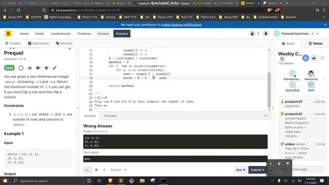Click the Brave shields icon
The height and width of the screenshot is (185, 329).
point(269,10)
